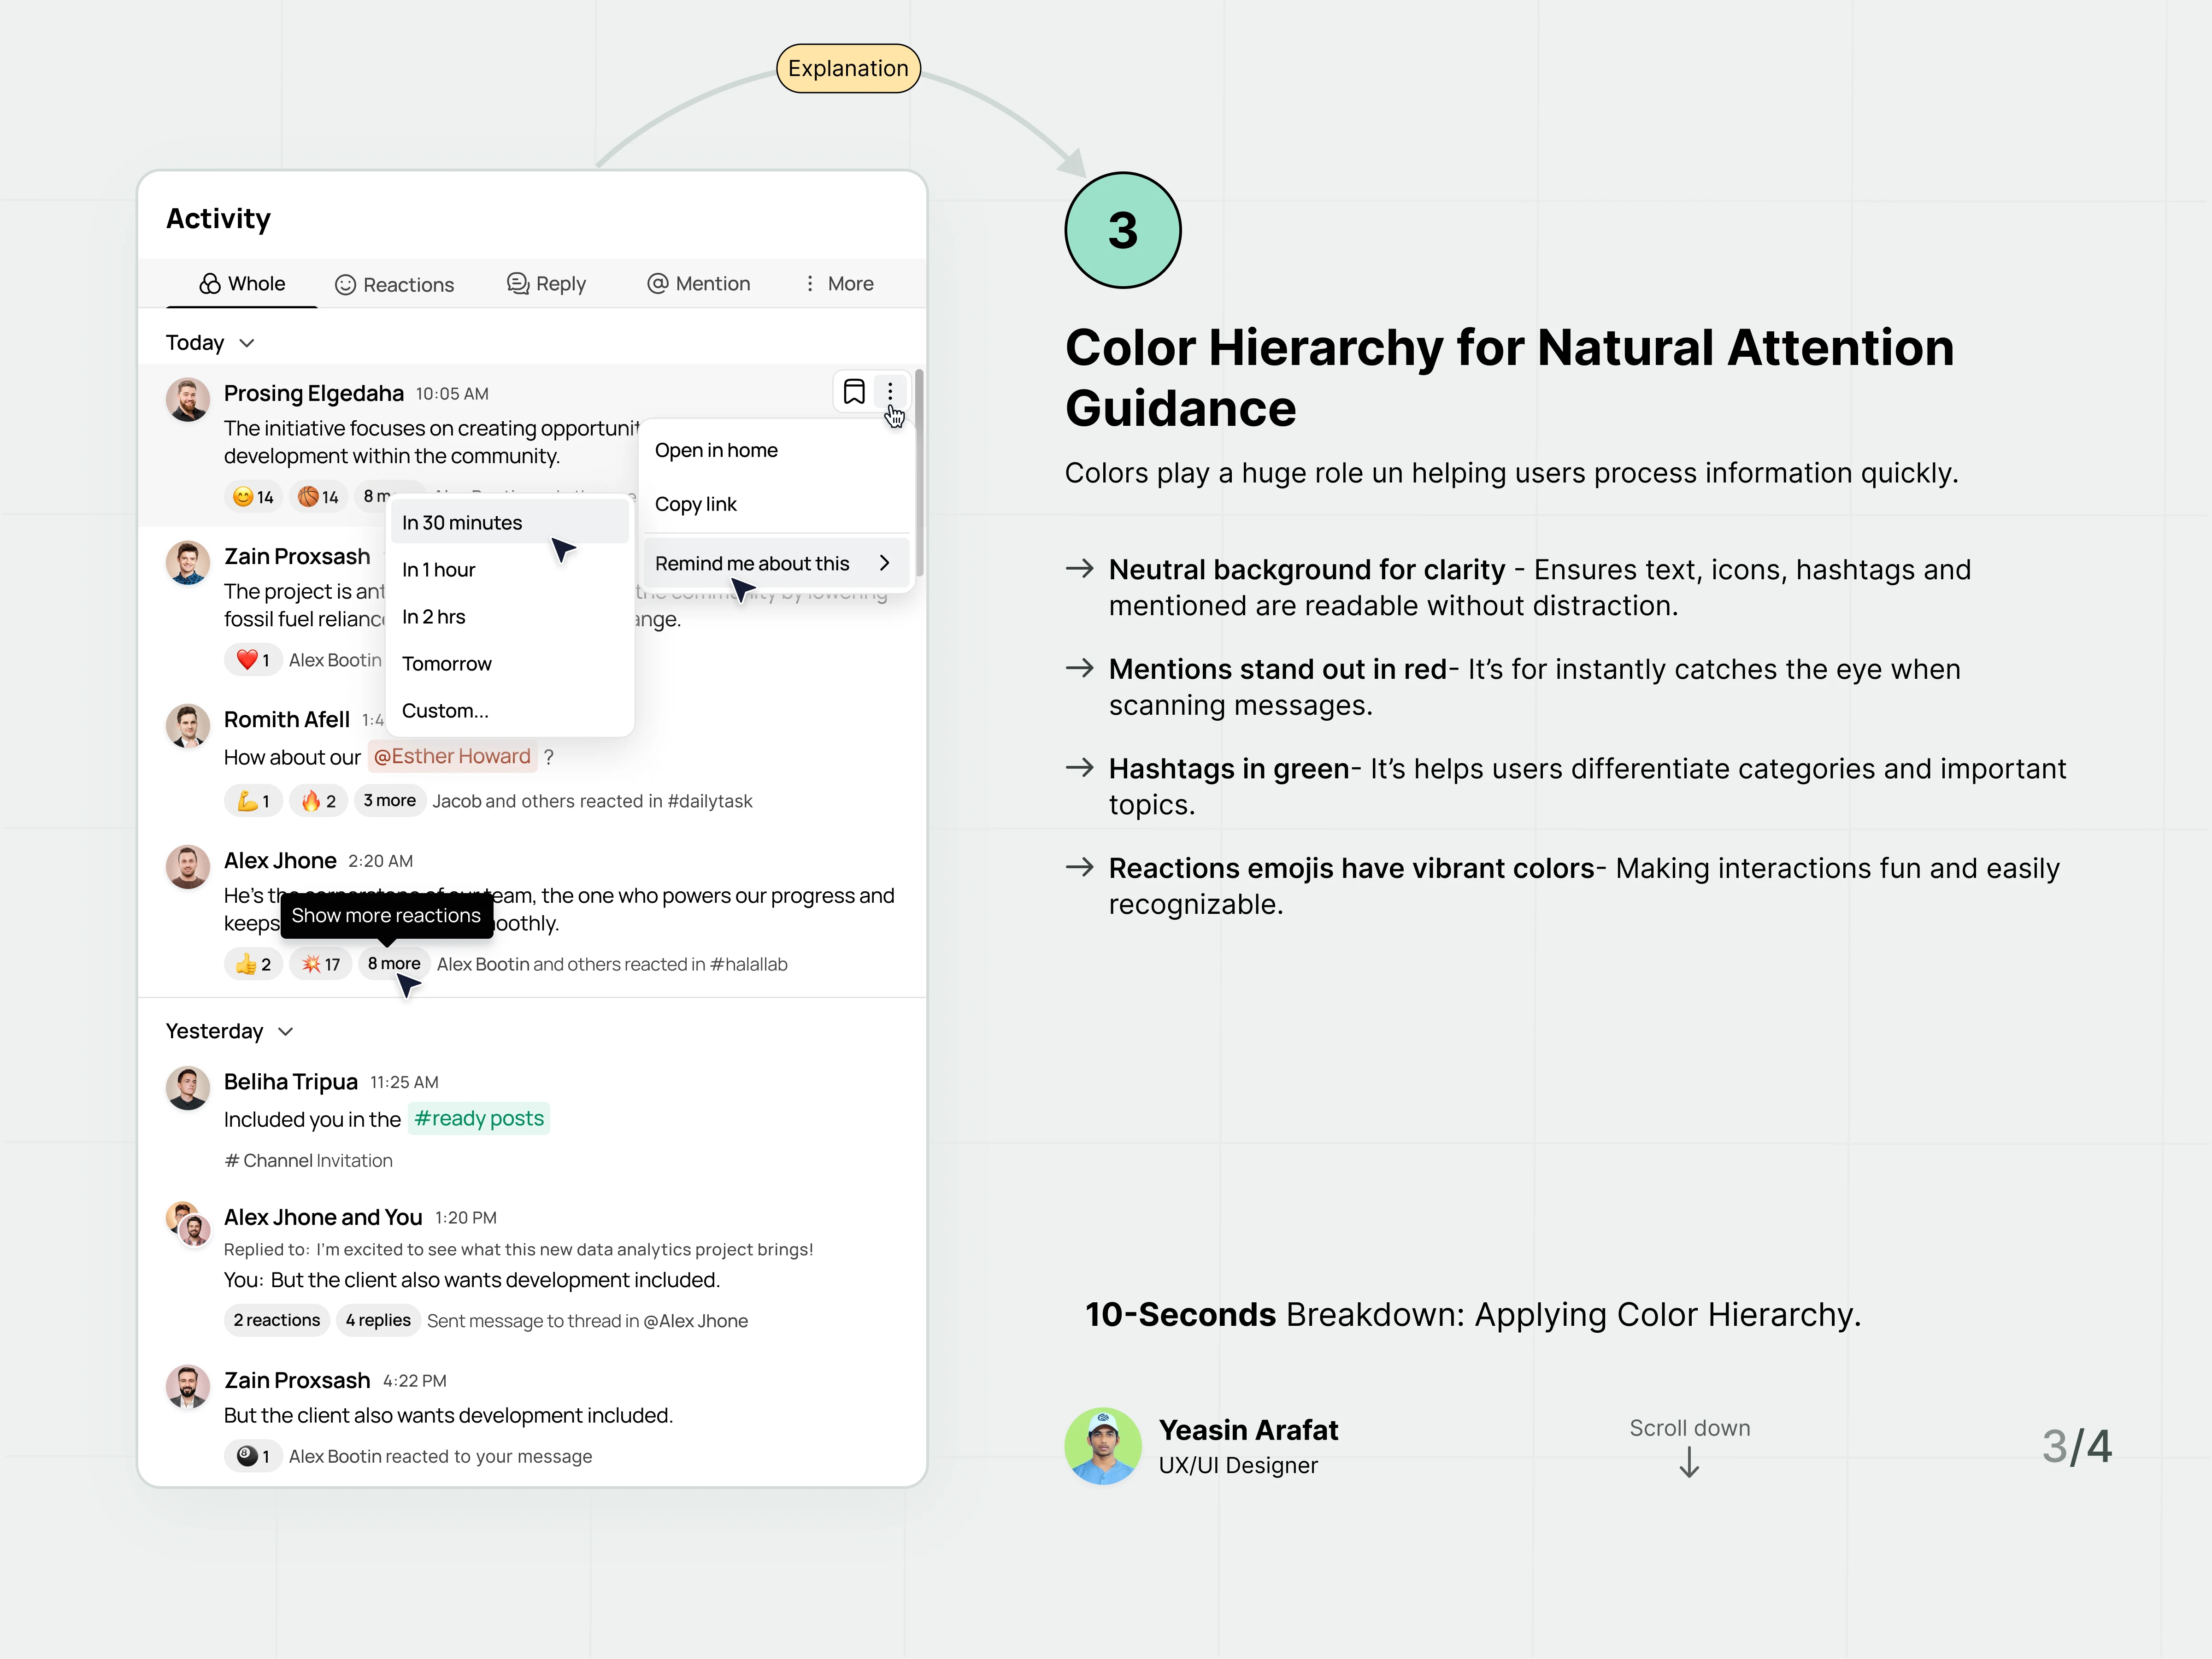Collapse the Today section chevron
2212x1659 pixels.
point(247,343)
